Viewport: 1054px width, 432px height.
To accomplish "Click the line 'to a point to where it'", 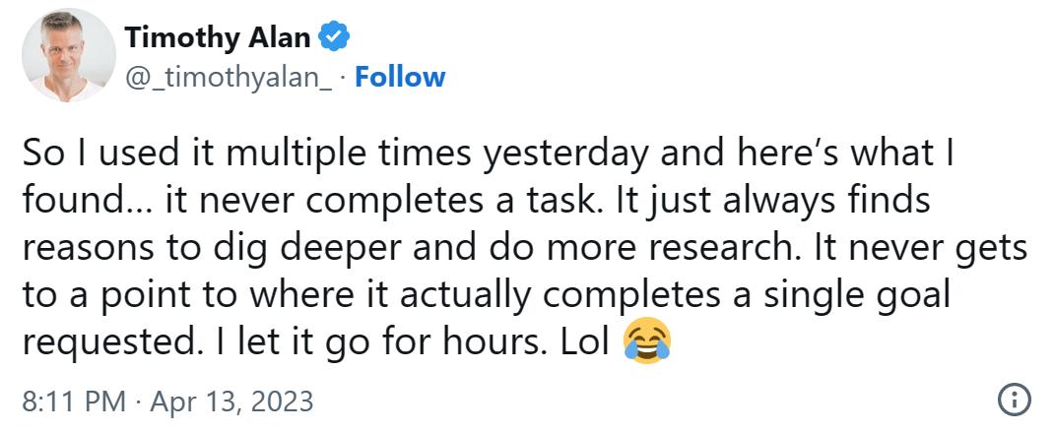I will tap(486, 296).
